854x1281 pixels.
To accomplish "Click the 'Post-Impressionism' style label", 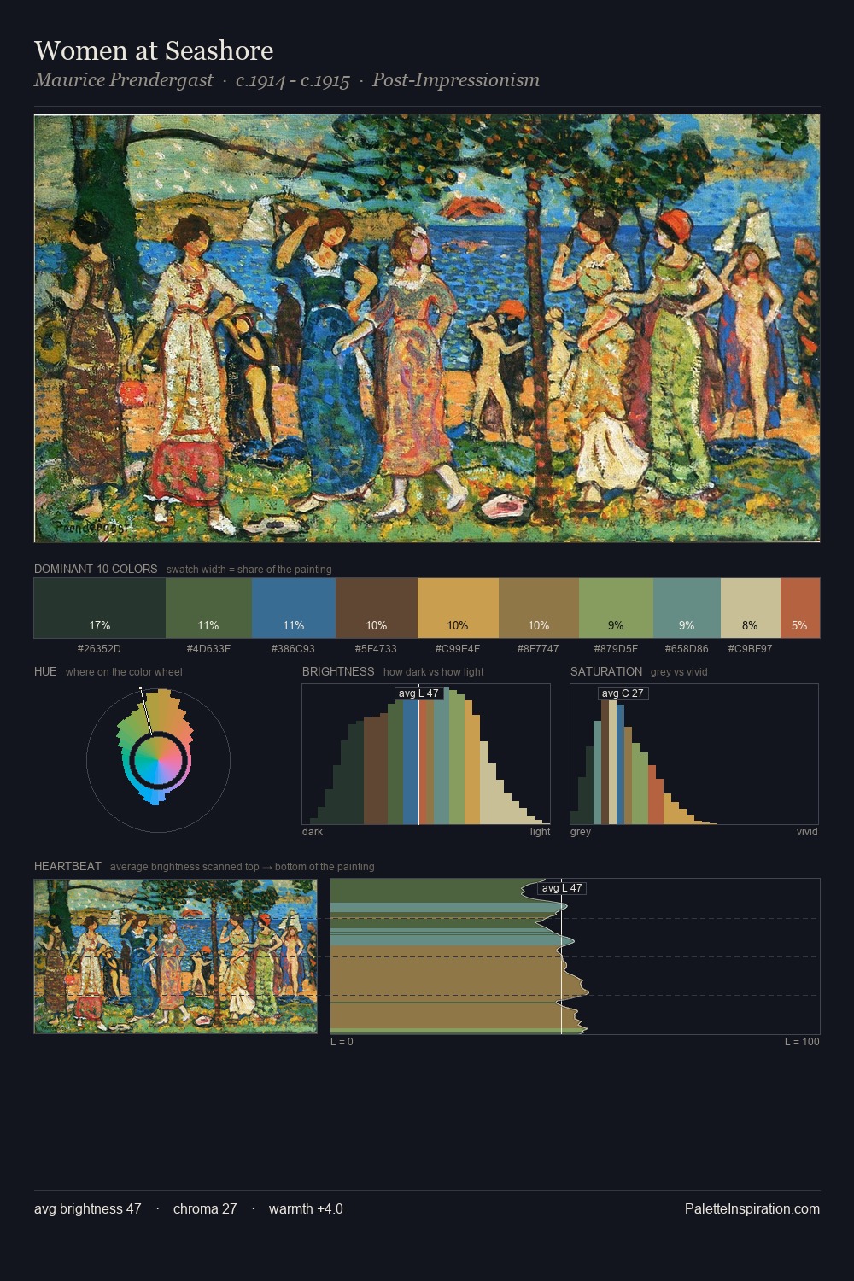I will (x=456, y=80).
